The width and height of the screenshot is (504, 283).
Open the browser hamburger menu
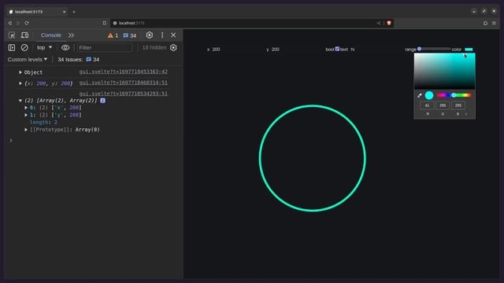494,23
